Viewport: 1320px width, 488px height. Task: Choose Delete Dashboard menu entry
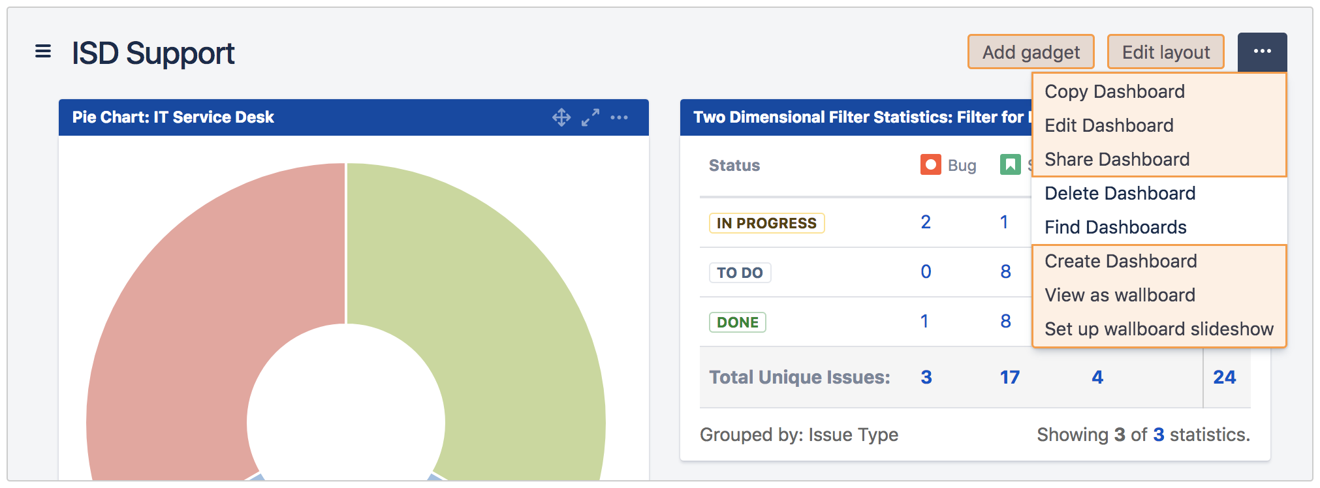tap(1120, 194)
